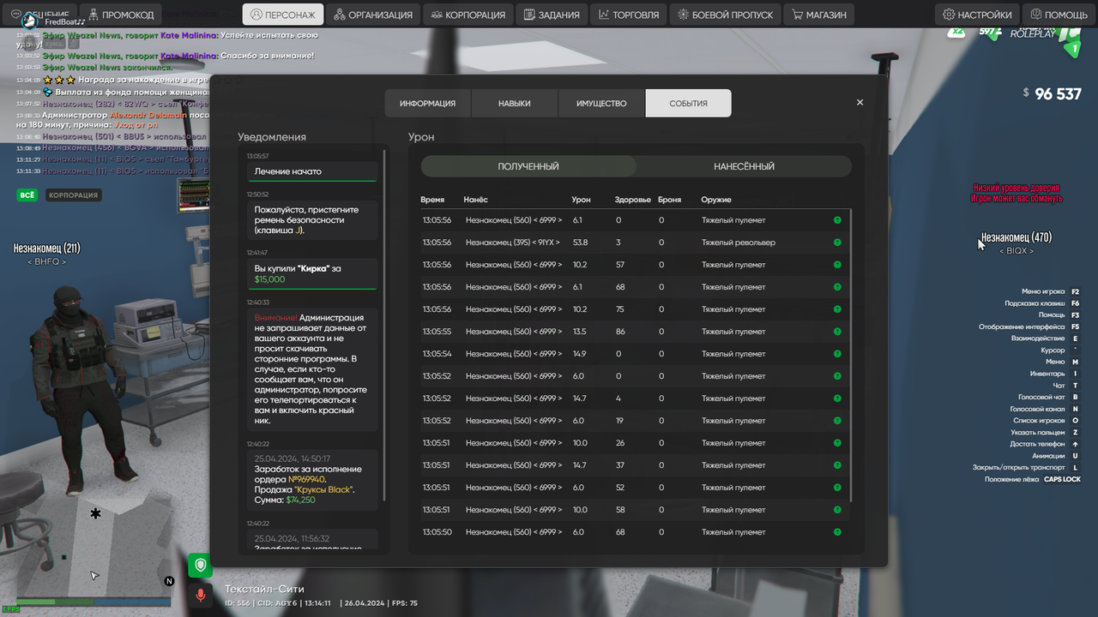Open БОЕВОЙ ПРОПУСК menu
The height and width of the screenshot is (617, 1098).
click(726, 15)
